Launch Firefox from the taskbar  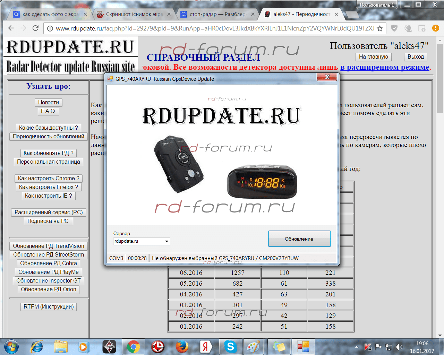(x=182, y=347)
